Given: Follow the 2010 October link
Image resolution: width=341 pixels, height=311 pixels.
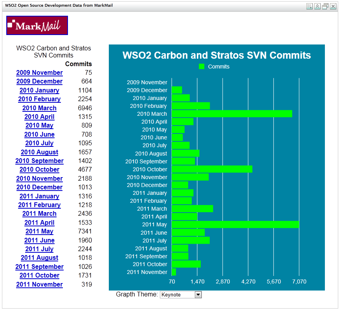Looking at the screenshot, I should tap(39, 169).
